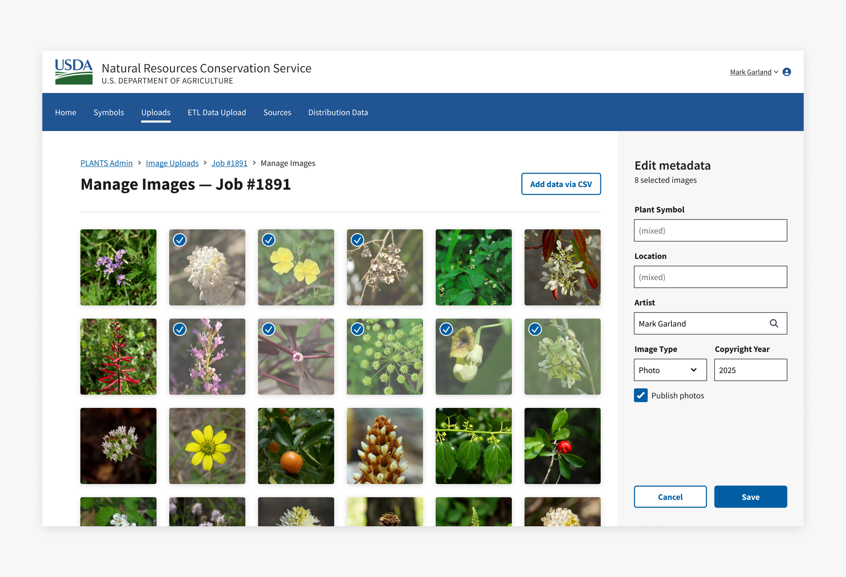Uncheck the Publish photos checkbox
This screenshot has width=846, height=577.
[x=641, y=396]
